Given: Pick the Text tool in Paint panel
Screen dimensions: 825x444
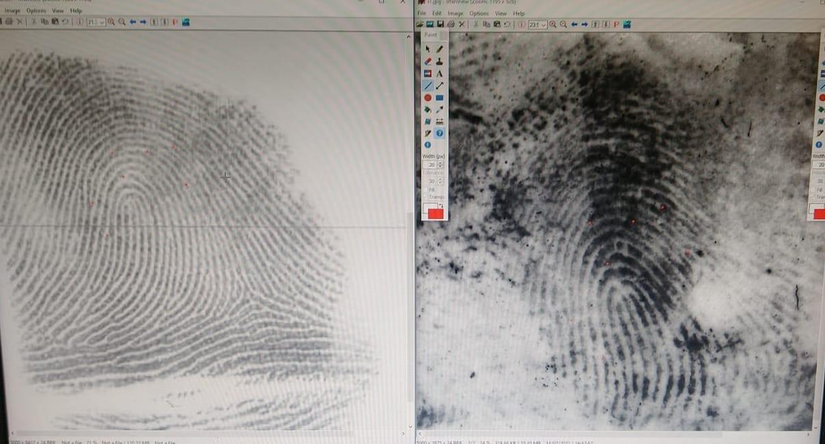Looking at the screenshot, I should click(x=440, y=74).
